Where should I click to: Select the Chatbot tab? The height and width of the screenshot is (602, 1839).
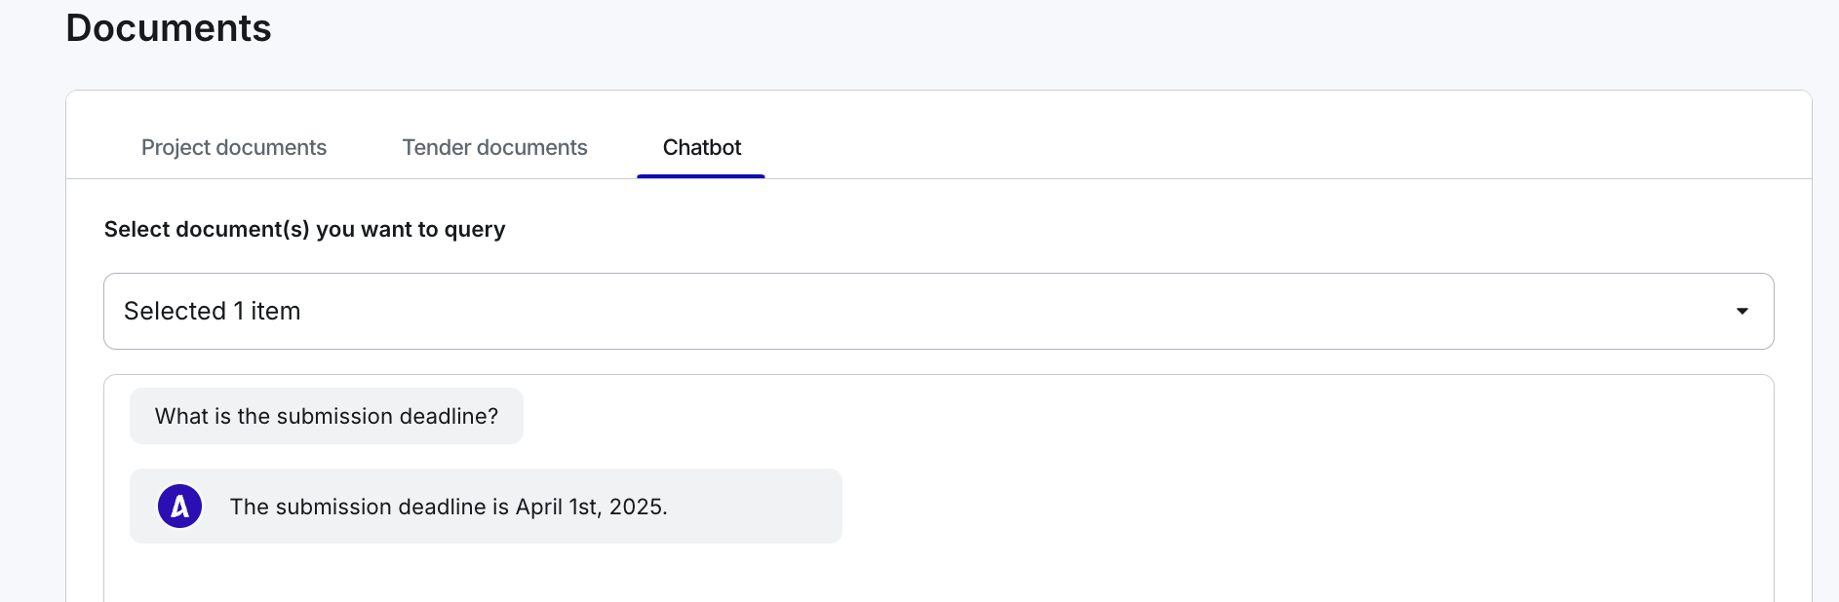701,147
